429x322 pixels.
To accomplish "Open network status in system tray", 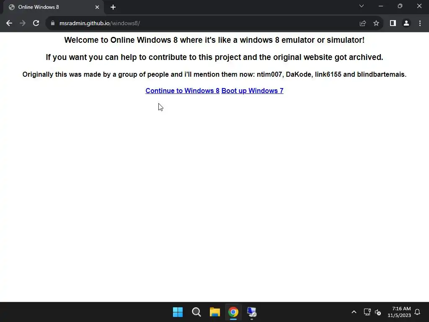I will click(367, 312).
